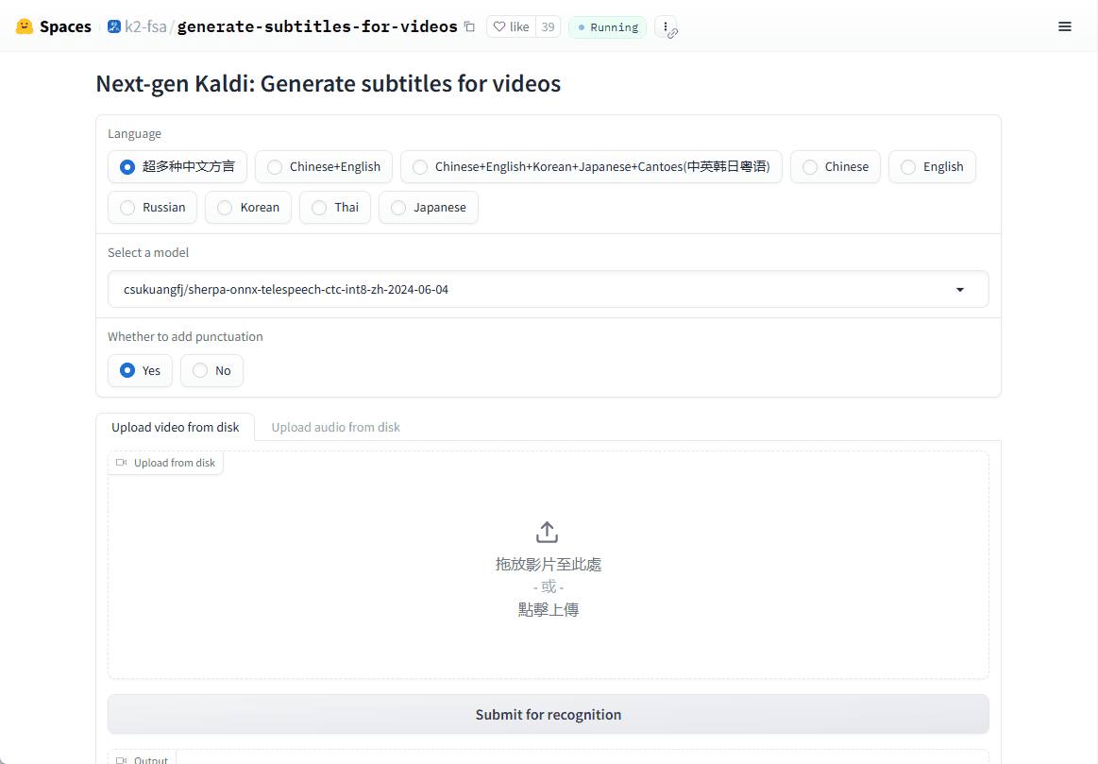Click the Output label tab
Image resolution: width=1098 pixels, height=764 pixels.
coord(143,757)
